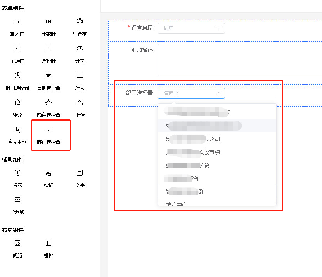The image size is (322, 277).
Task: Select the 评分 (rating) component icon
Action: click(x=17, y=103)
